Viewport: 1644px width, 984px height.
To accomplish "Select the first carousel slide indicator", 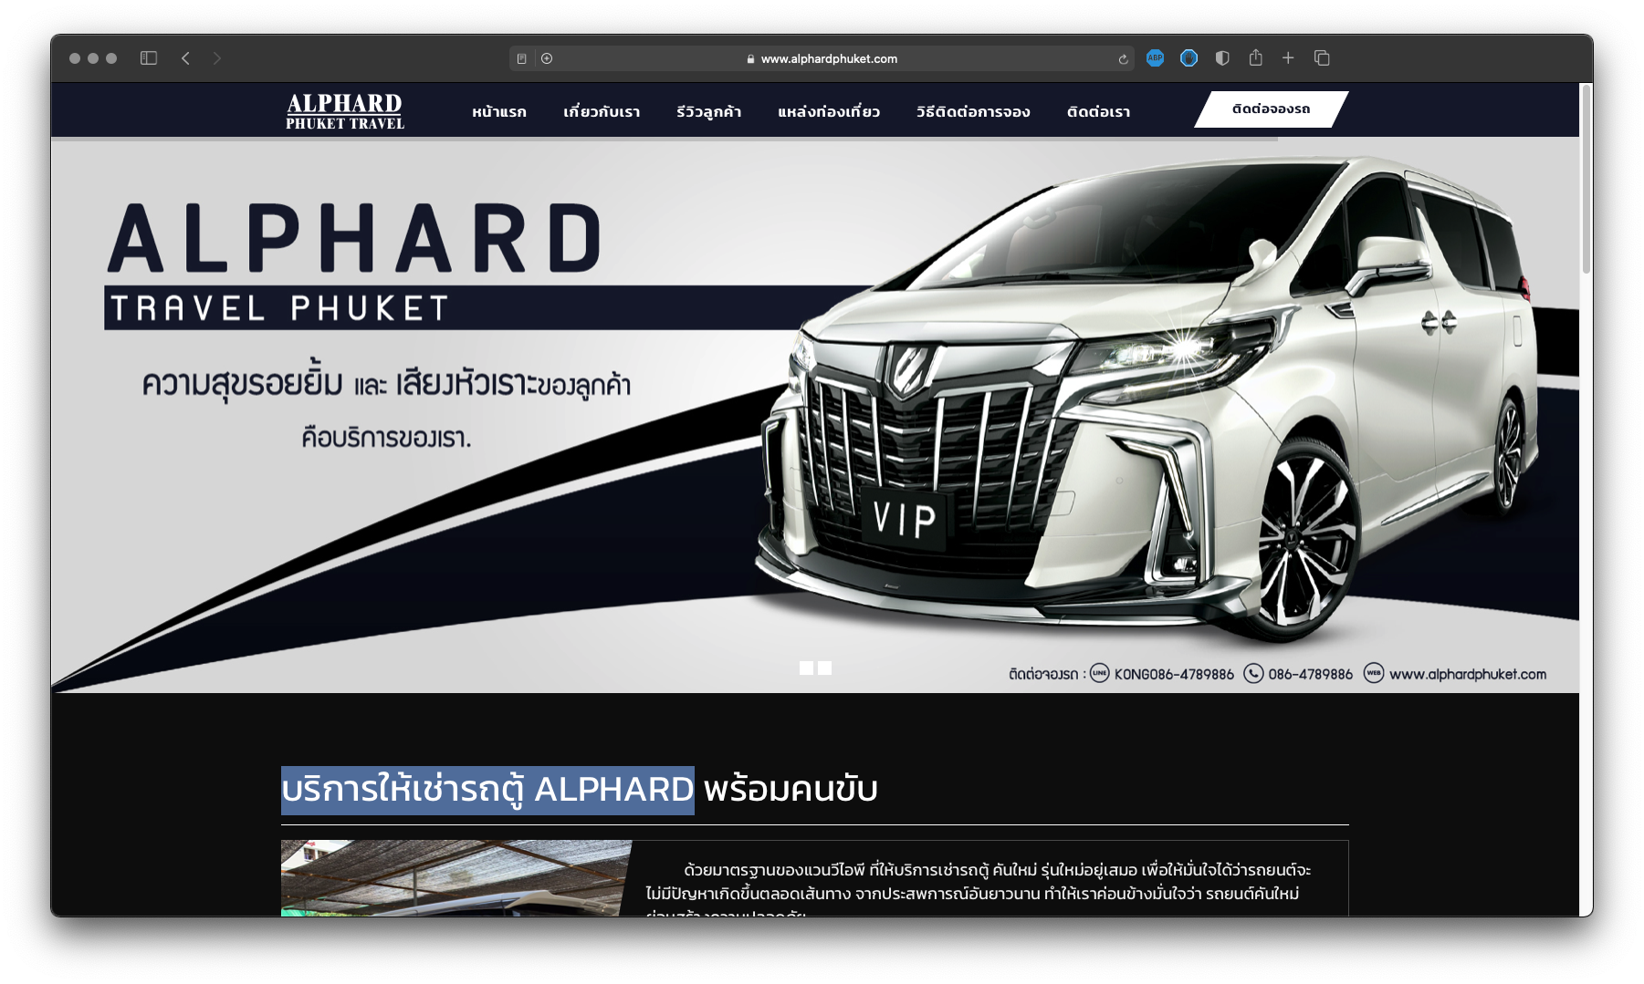I will pos(806,668).
